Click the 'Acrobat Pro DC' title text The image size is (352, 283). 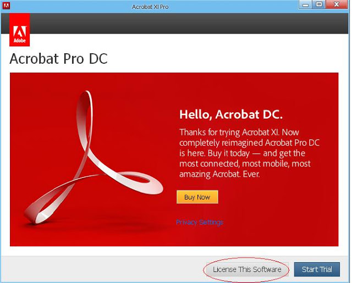(59, 59)
